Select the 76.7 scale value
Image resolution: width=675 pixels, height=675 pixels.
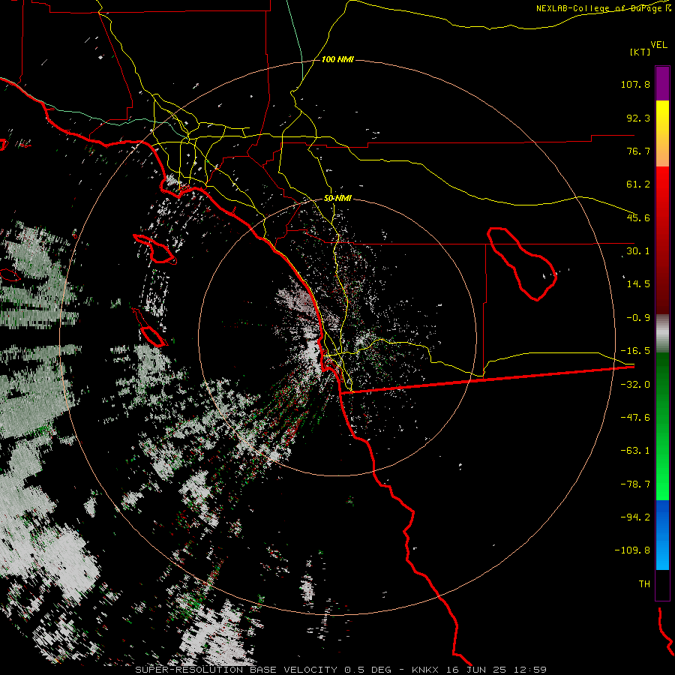pos(638,151)
